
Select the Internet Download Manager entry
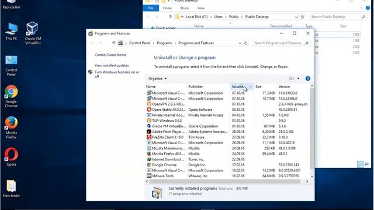coord(227,159)
